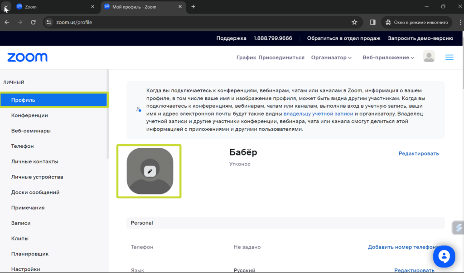The height and width of the screenshot is (273, 464).
Task: Open Веб-семинары in the sidebar
Action: (x=31, y=131)
